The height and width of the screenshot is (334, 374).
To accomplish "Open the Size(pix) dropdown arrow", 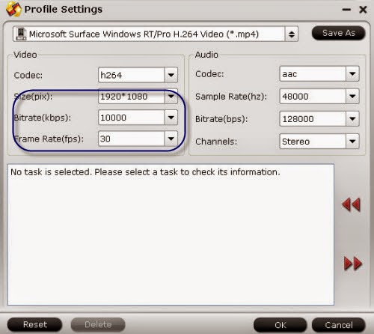I will (171, 97).
